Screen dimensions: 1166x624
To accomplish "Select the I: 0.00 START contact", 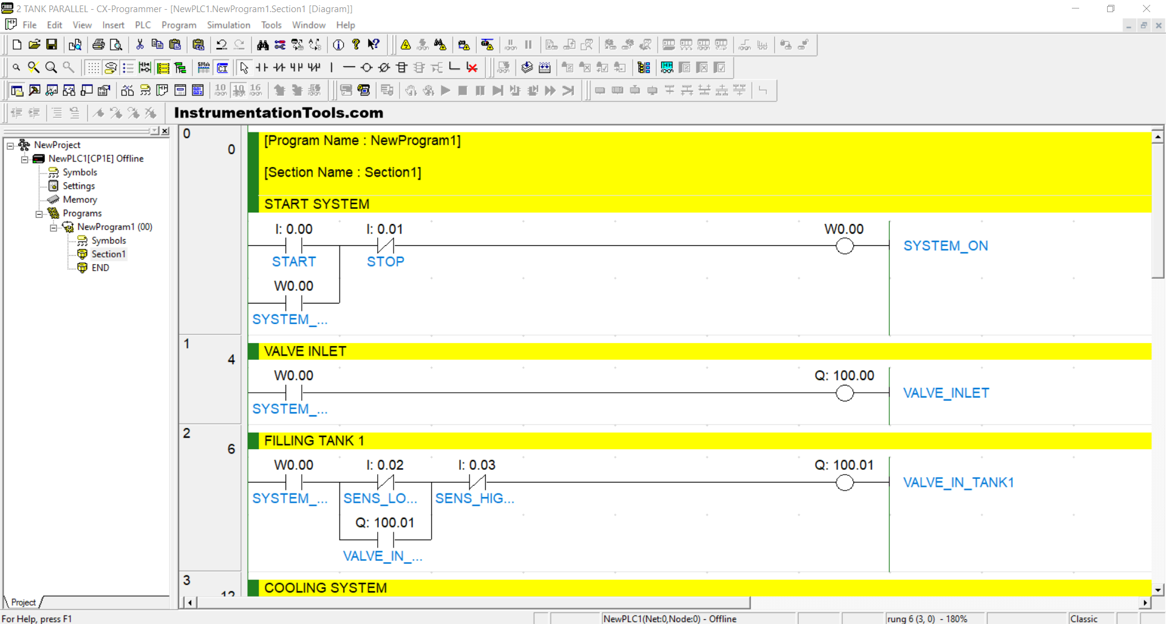I will pyautogui.click(x=294, y=245).
